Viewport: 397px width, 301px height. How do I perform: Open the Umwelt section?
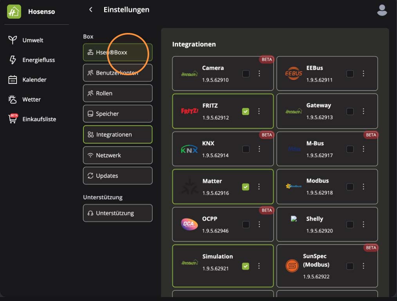click(33, 40)
